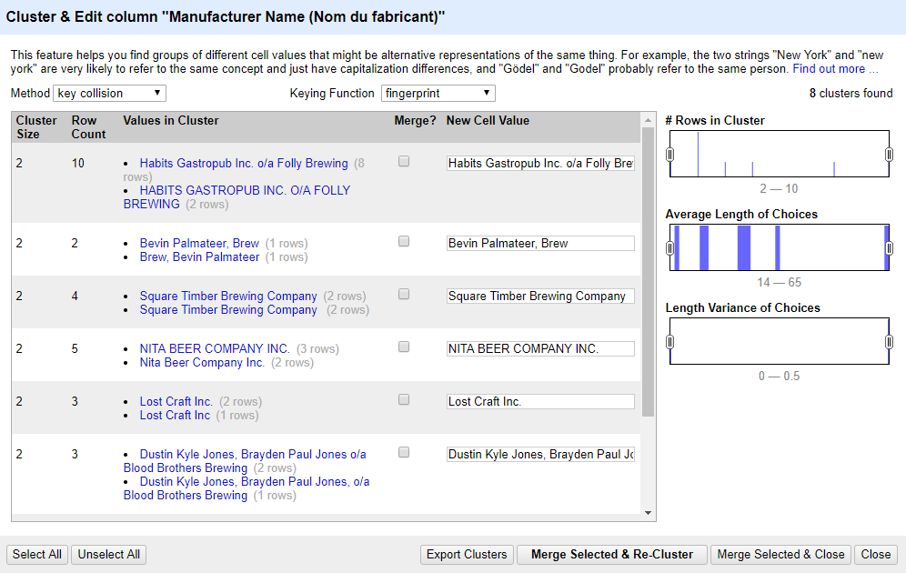Grab left handle of Rows in Cluster slider

tap(669, 155)
